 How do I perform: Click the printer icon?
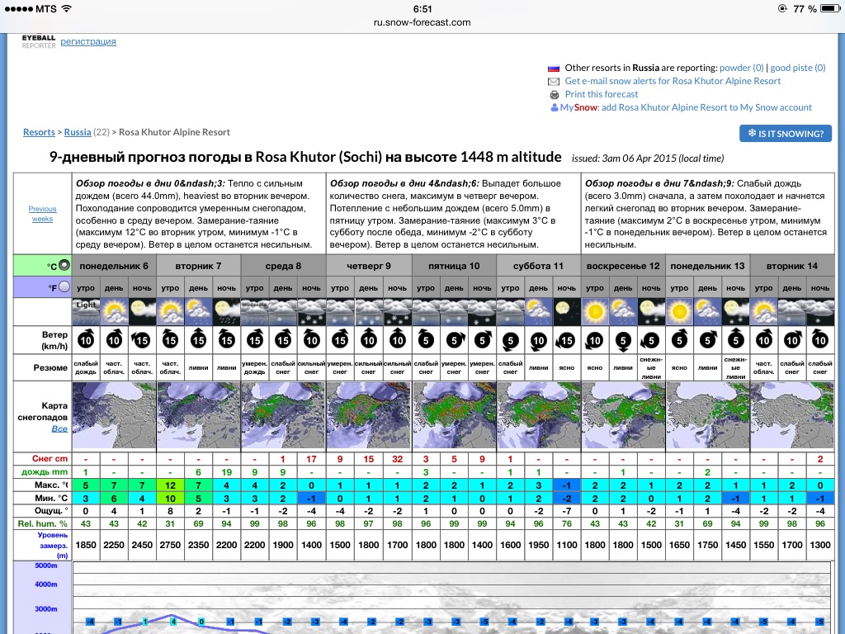554,95
